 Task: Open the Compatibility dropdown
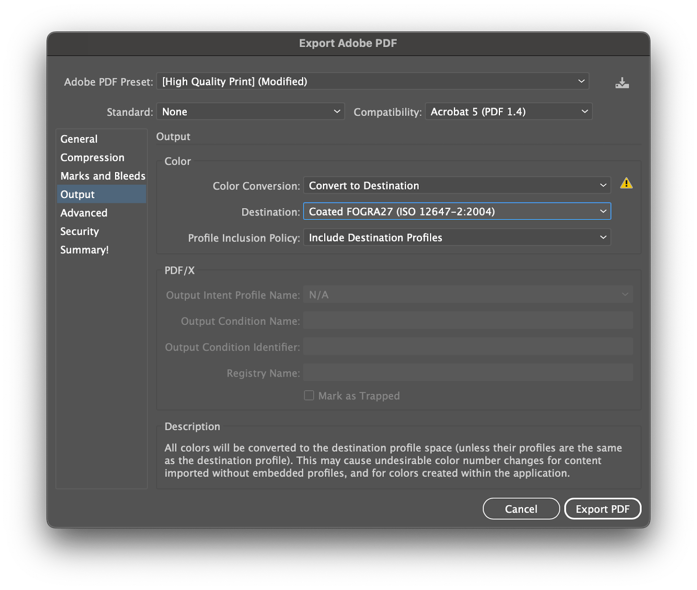pyautogui.click(x=508, y=111)
